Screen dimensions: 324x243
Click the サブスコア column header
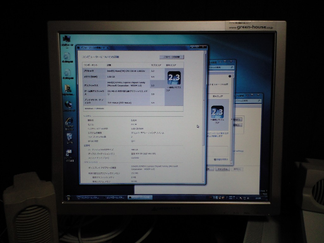[x=156, y=65]
